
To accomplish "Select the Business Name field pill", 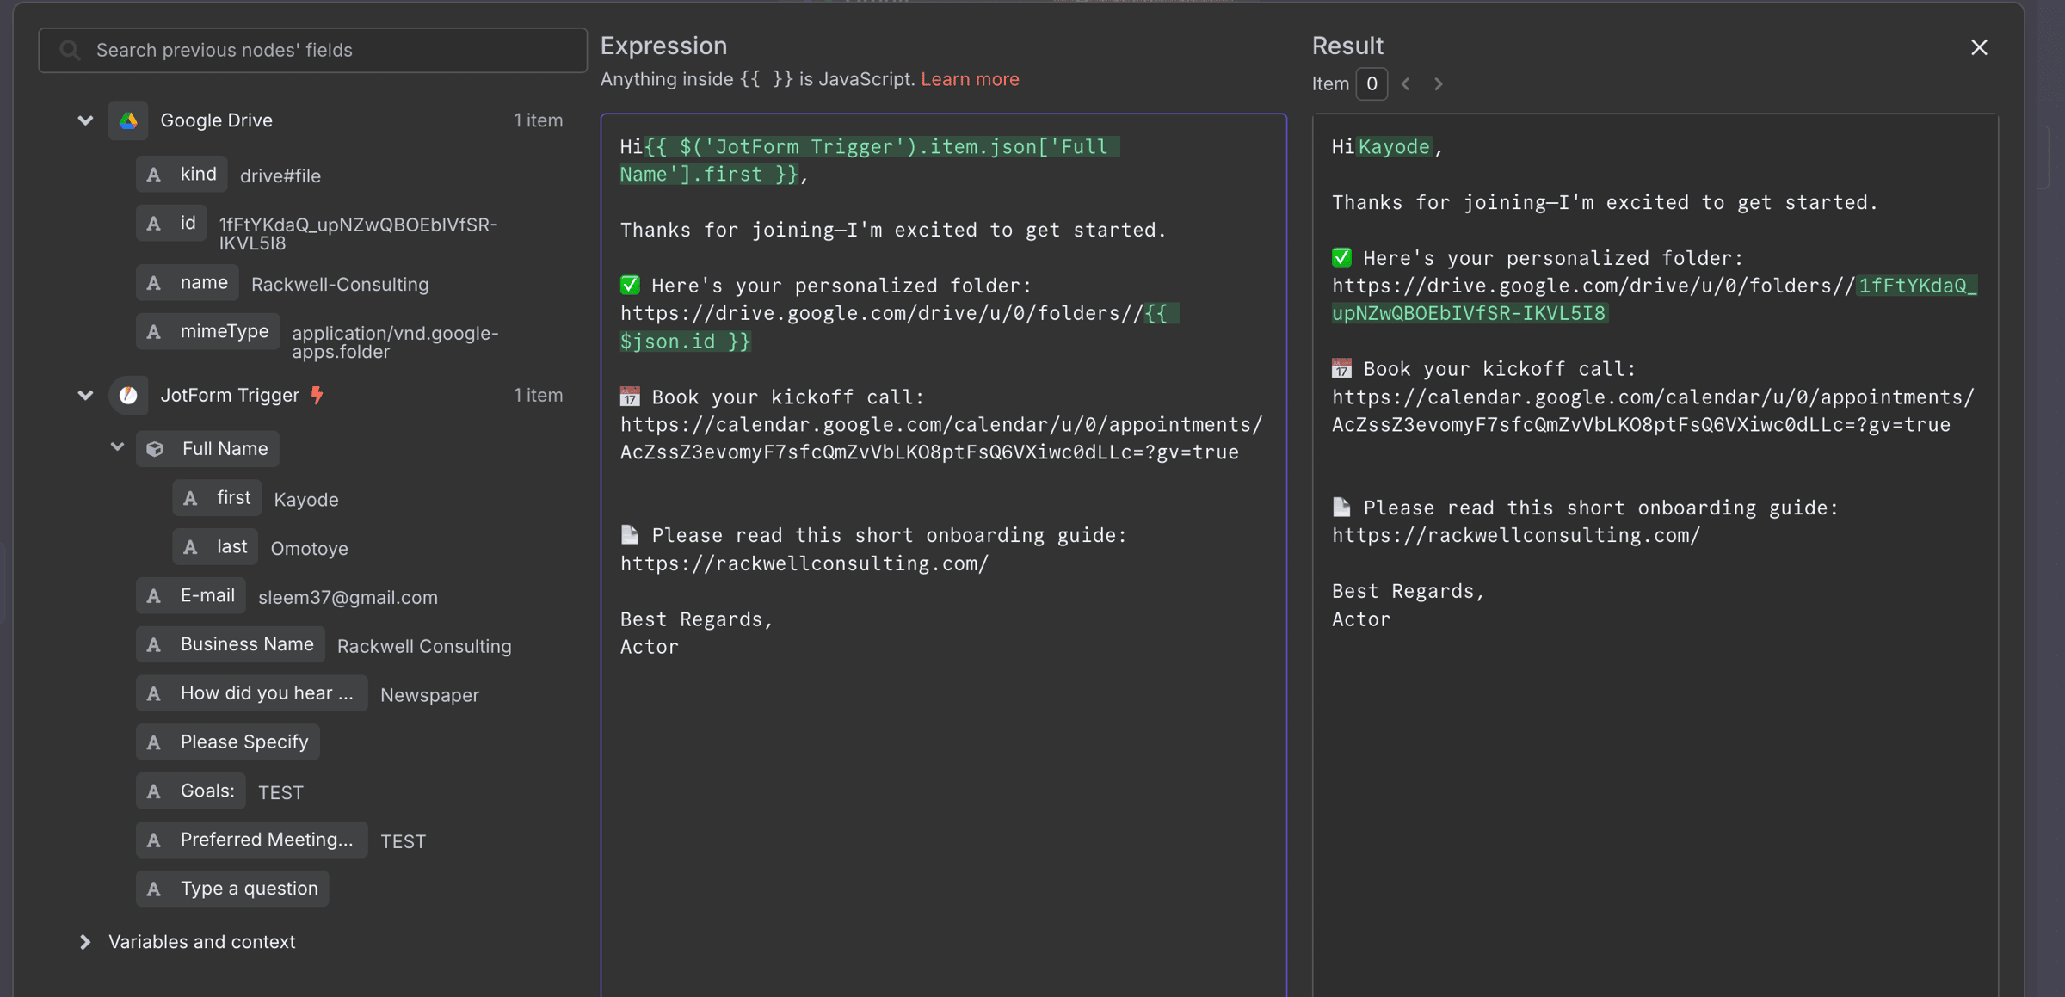I will pos(231,645).
